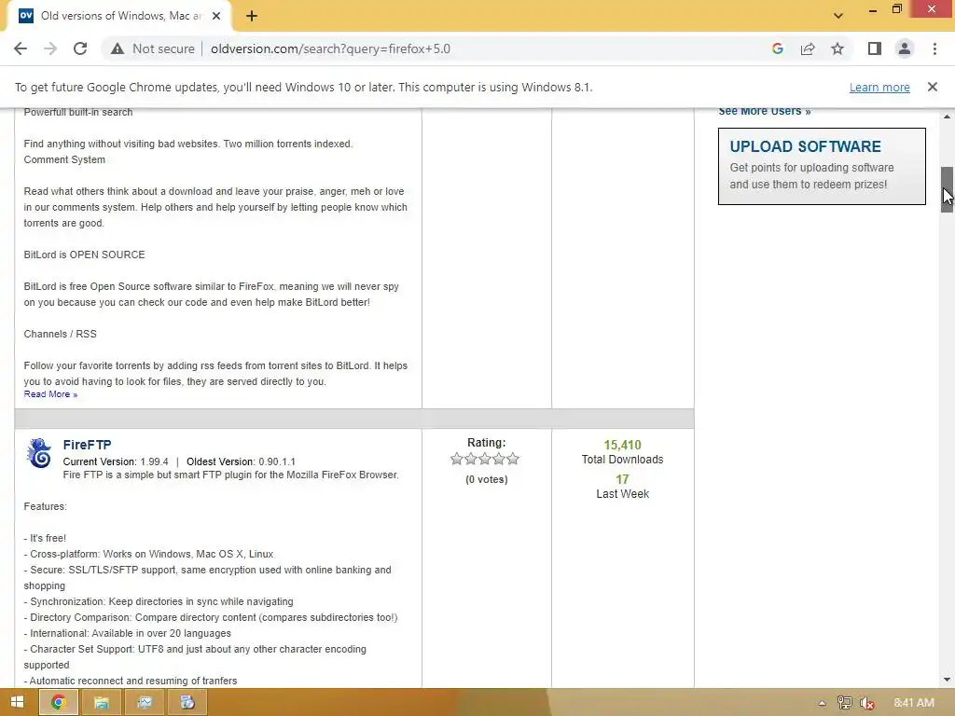Open the Learn more link
The height and width of the screenshot is (716, 955).
(x=879, y=87)
